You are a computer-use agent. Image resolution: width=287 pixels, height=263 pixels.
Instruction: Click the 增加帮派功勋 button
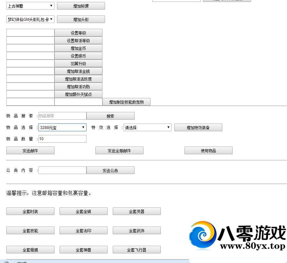[78, 86]
